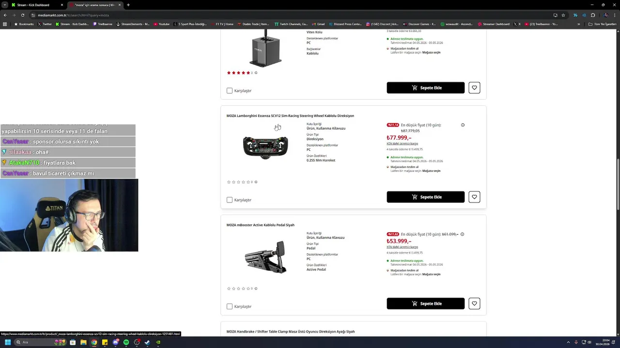This screenshot has height=348, width=620.
Task: Click Mağaza seçin for the mBooster pedal
Action: click(431, 274)
